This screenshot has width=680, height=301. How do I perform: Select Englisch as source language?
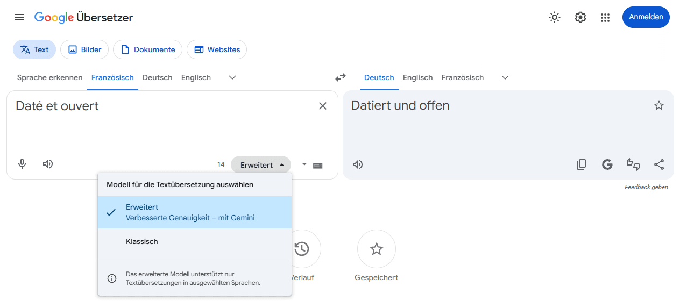tap(196, 77)
